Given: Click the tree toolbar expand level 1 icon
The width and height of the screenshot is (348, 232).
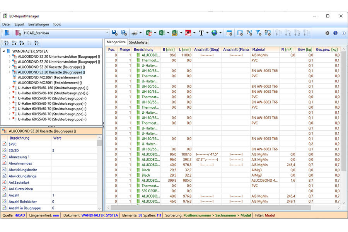Looking at the screenshot, I should click(14, 43).
